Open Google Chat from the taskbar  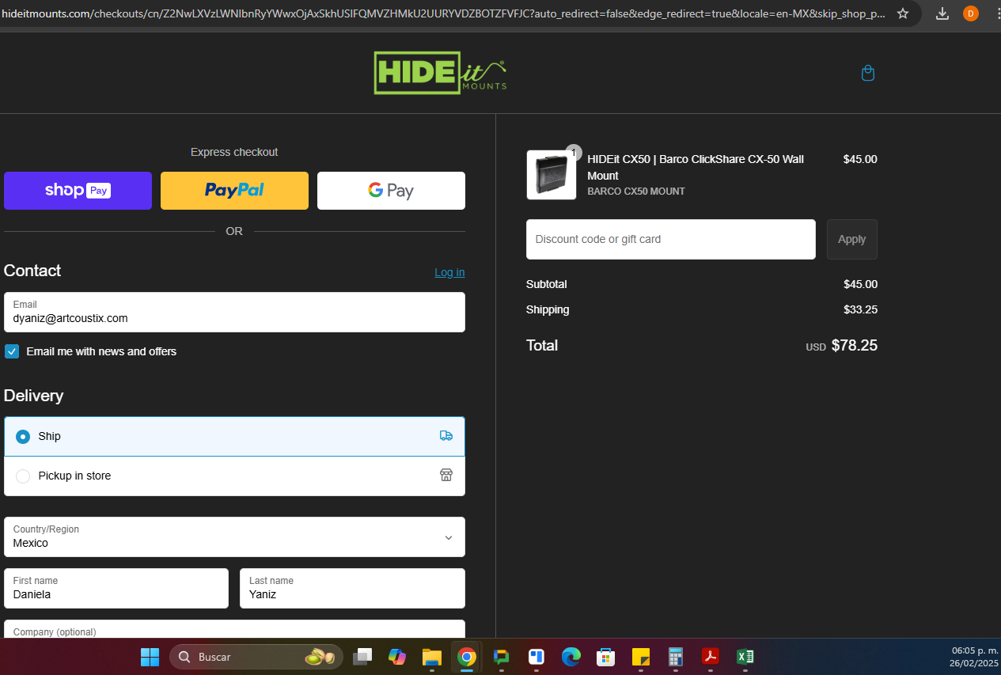pyautogui.click(x=501, y=657)
